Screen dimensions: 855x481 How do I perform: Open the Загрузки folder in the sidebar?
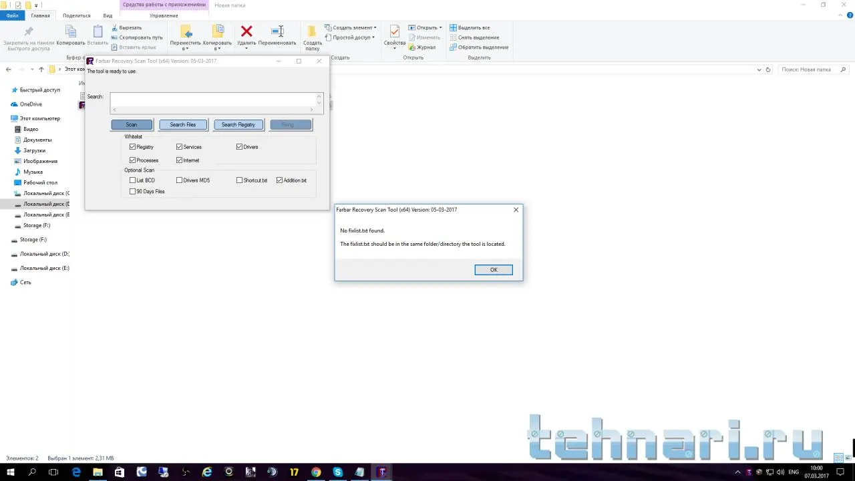[x=35, y=150]
